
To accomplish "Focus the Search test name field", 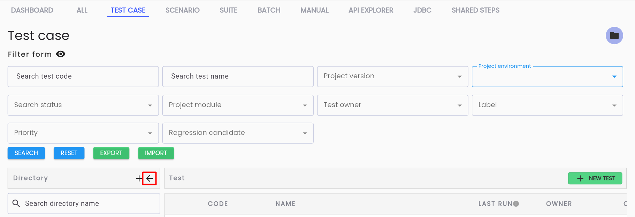I will coord(238,77).
